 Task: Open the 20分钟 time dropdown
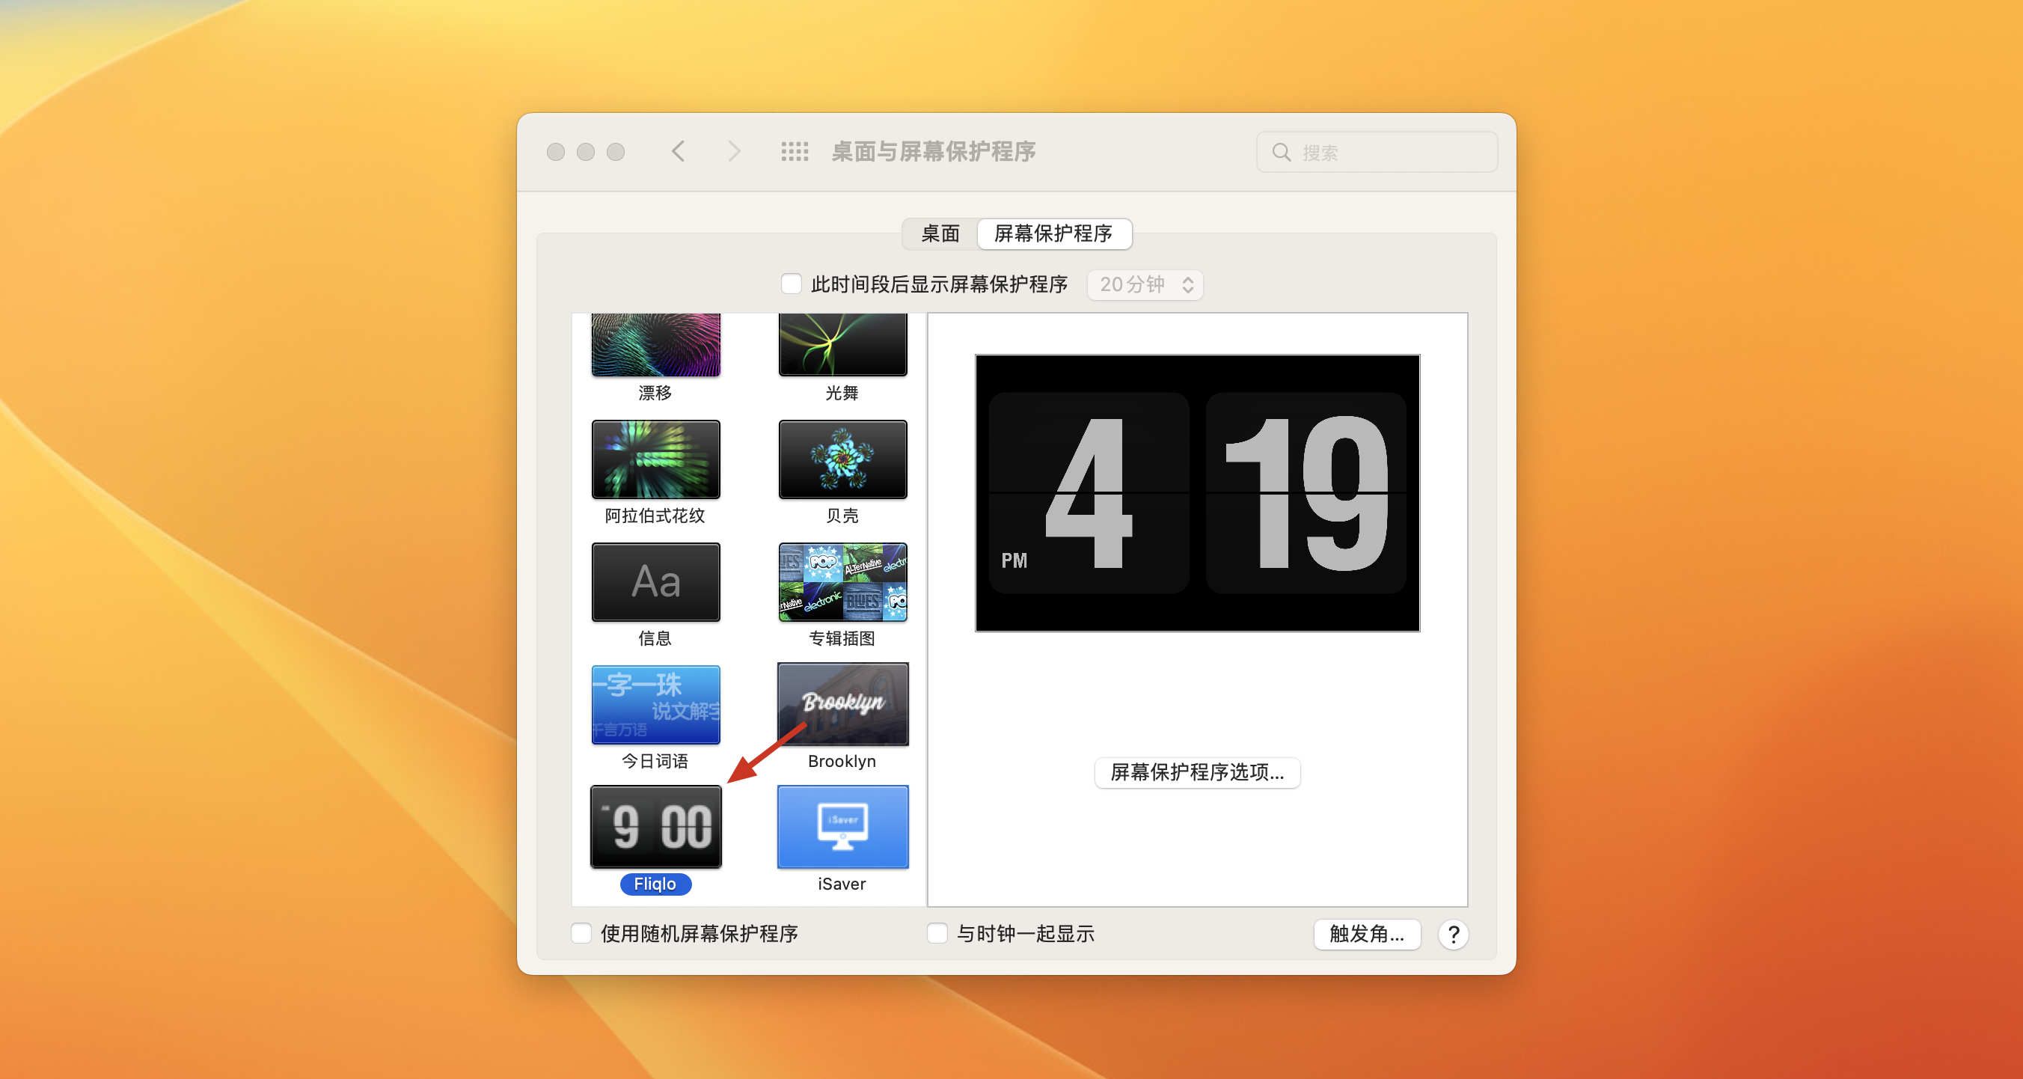[1145, 284]
